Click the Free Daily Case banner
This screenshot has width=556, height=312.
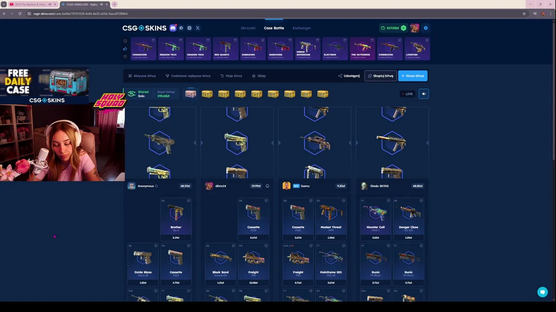click(x=44, y=86)
